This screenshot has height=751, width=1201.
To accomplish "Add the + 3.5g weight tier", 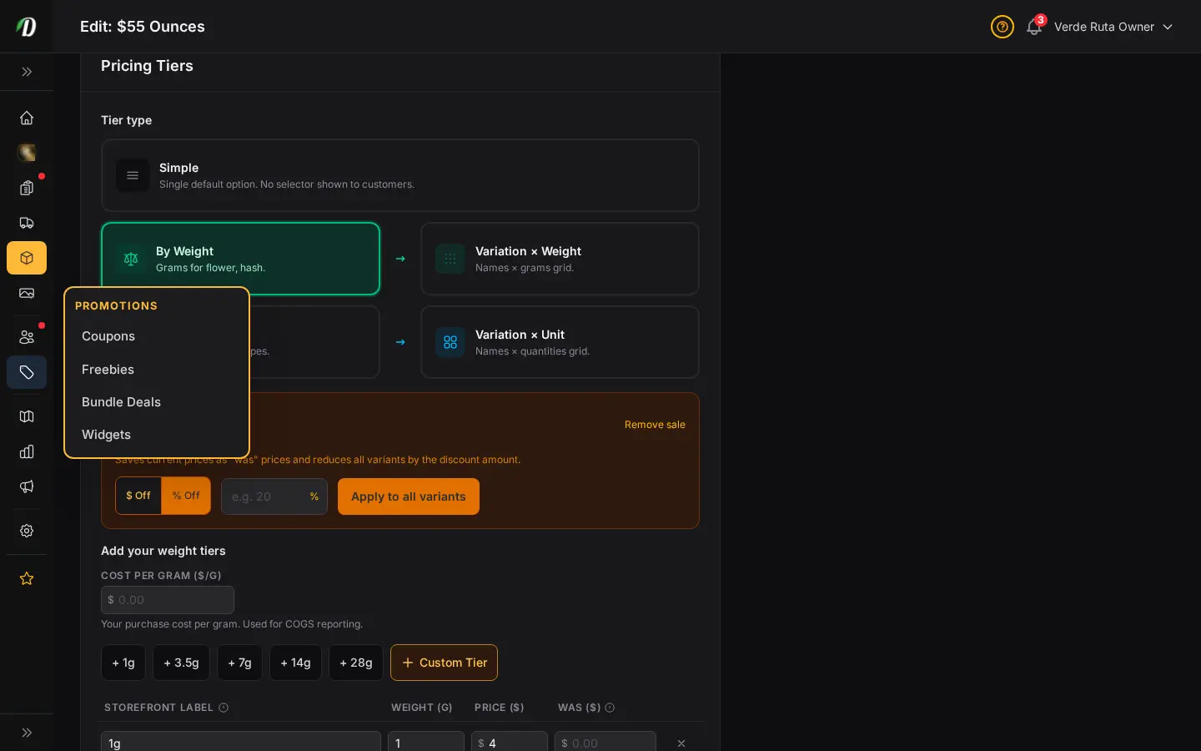I will (x=181, y=663).
